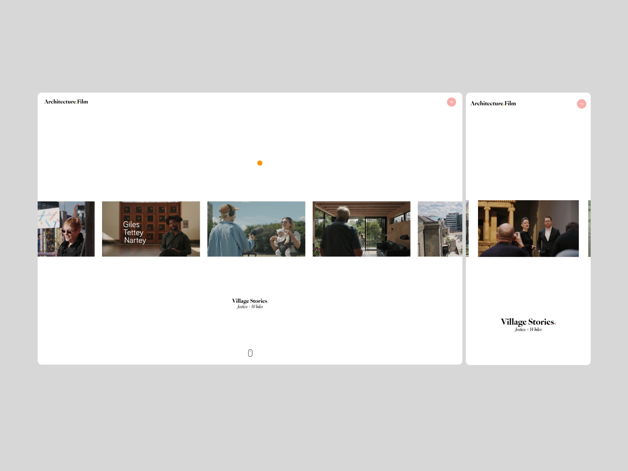Click the orange cursor dot
Image resolution: width=628 pixels, height=471 pixels.
click(x=260, y=163)
